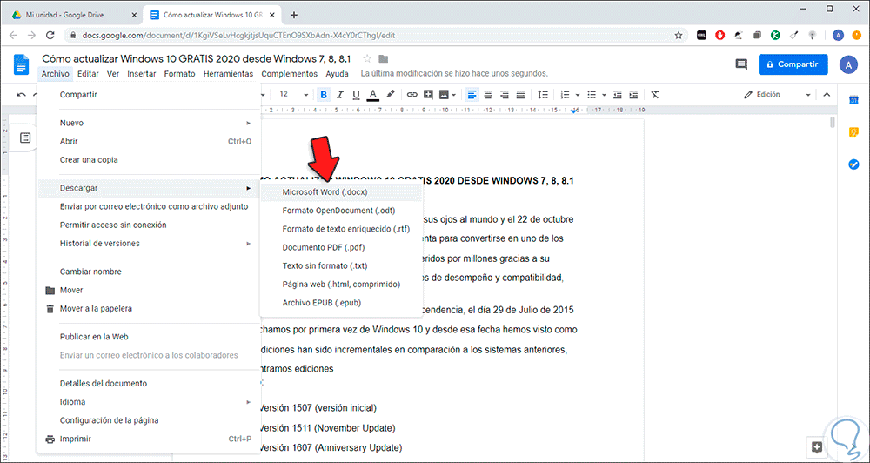Toggle bold formatting button
Image resolution: width=870 pixels, height=463 pixels.
[324, 94]
